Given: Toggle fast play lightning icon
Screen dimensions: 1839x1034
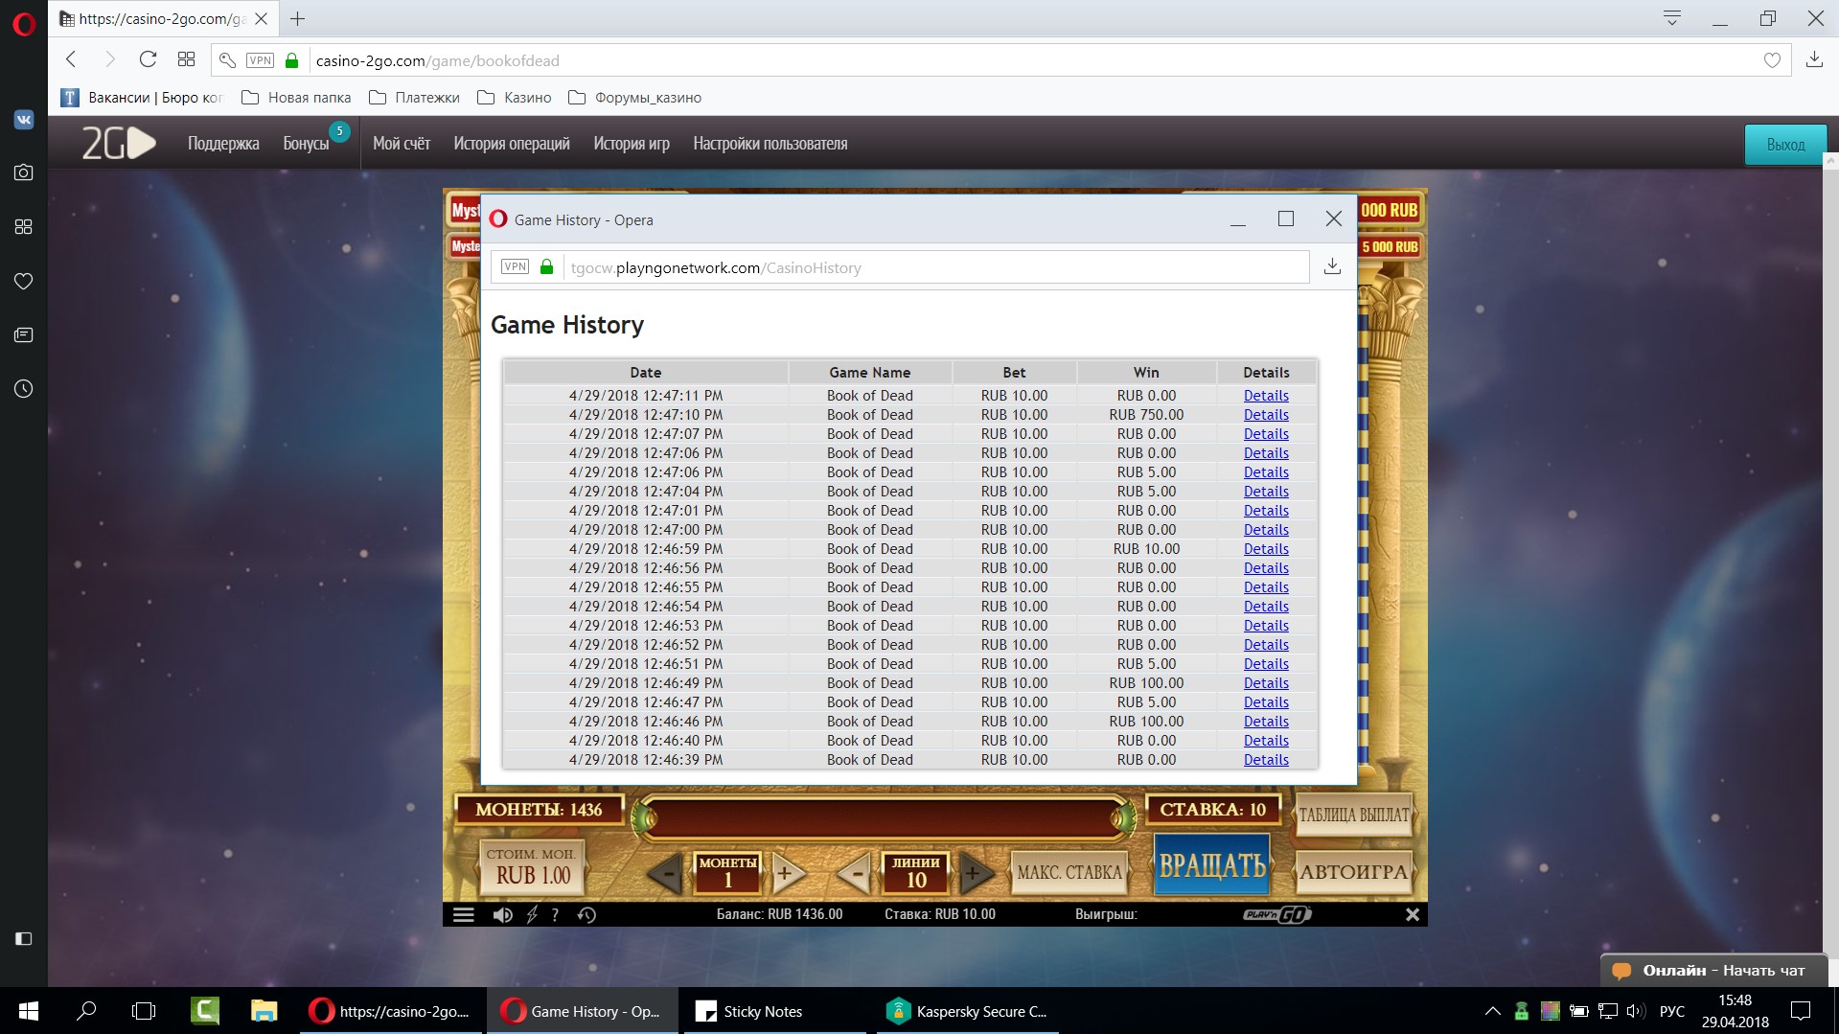Looking at the screenshot, I should [533, 914].
